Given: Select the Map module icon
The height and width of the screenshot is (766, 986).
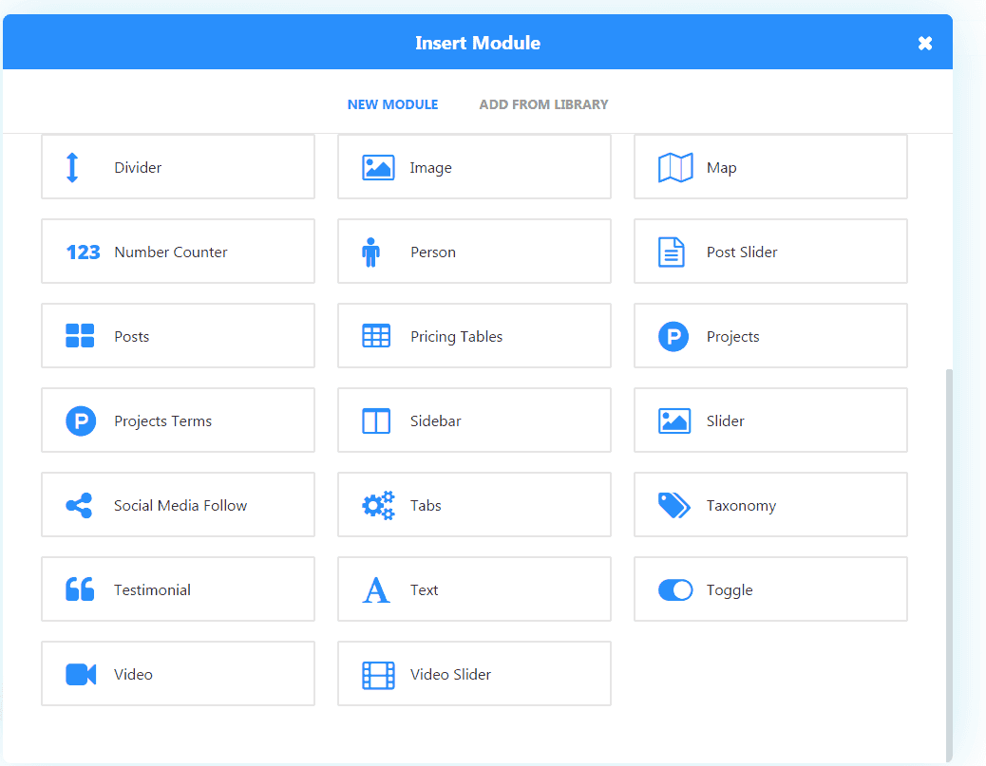Looking at the screenshot, I should 675,168.
